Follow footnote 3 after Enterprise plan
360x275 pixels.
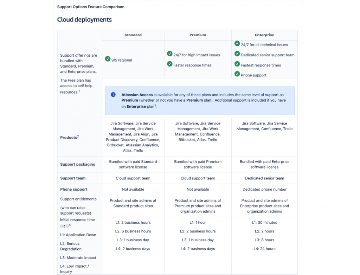coord(155,105)
